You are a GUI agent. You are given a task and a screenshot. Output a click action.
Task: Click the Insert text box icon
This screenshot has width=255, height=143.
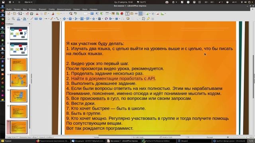[127, 14]
